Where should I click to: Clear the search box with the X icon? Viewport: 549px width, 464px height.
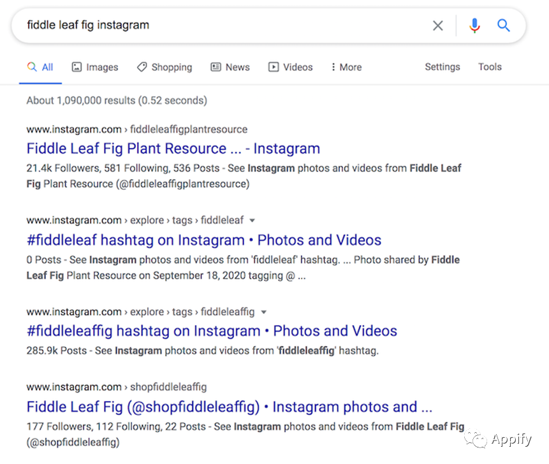pos(437,25)
